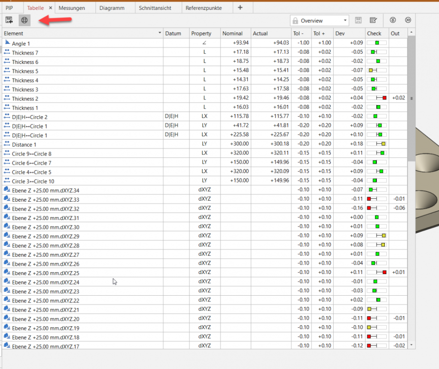Viewport: 439px width, 369px height.
Task: Open the Schnittansicht tab
Action: coord(157,8)
